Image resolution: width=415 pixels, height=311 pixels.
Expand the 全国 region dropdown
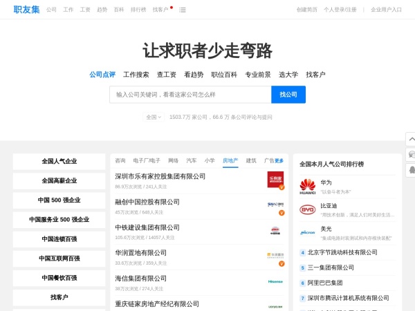tap(153, 117)
